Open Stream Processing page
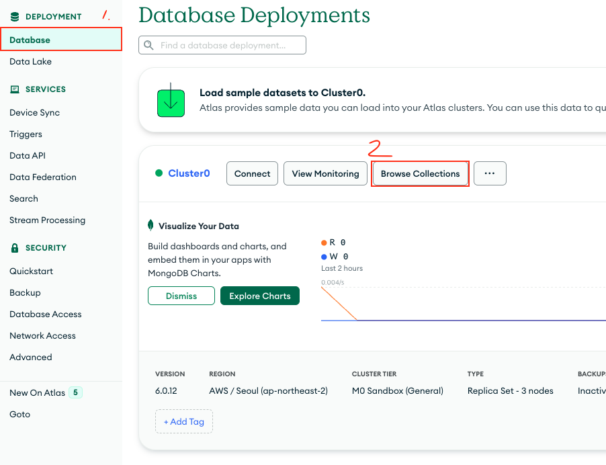 click(x=48, y=220)
